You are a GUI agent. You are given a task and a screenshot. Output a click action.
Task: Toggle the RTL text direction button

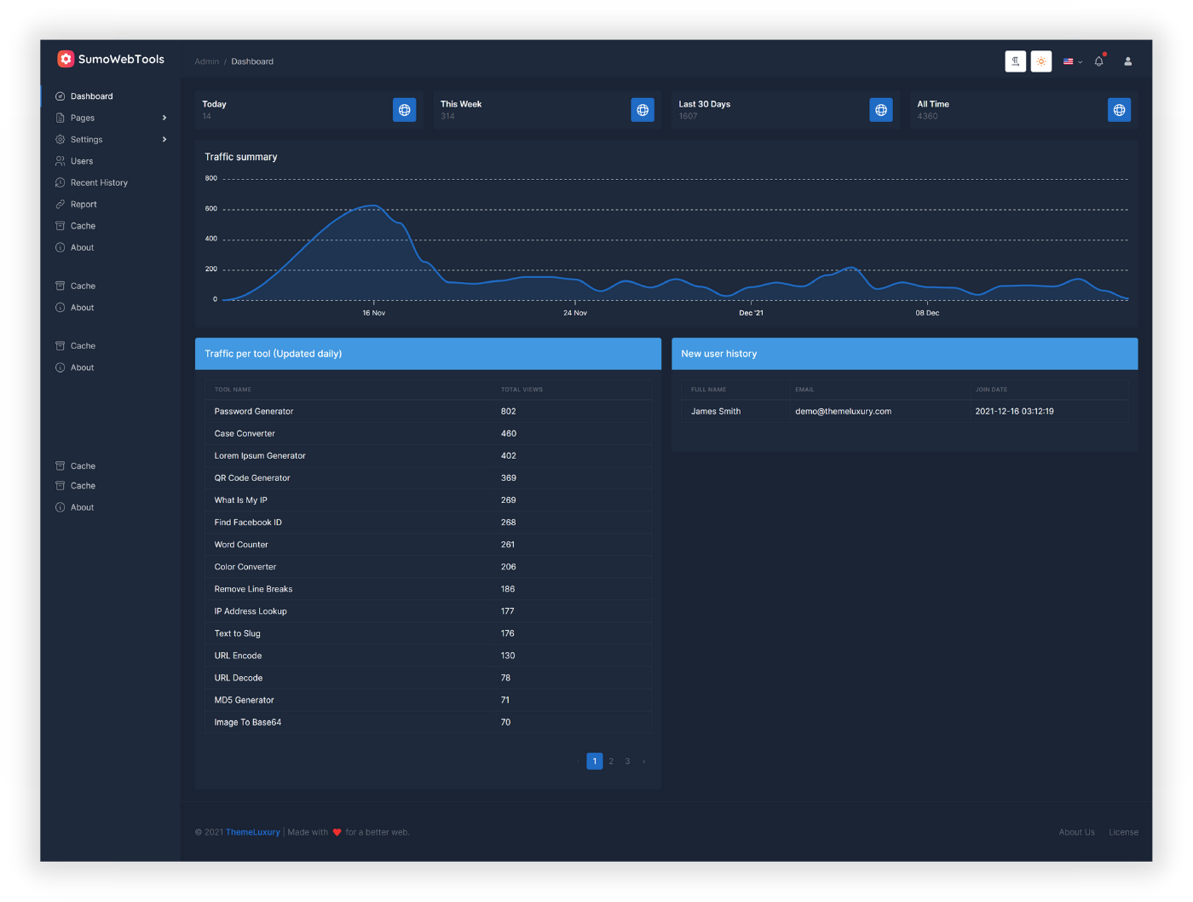(1015, 61)
